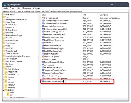The width and height of the screenshot is (131, 103).
Task: Click the EnableLUA value icon
Action: (43, 43)
